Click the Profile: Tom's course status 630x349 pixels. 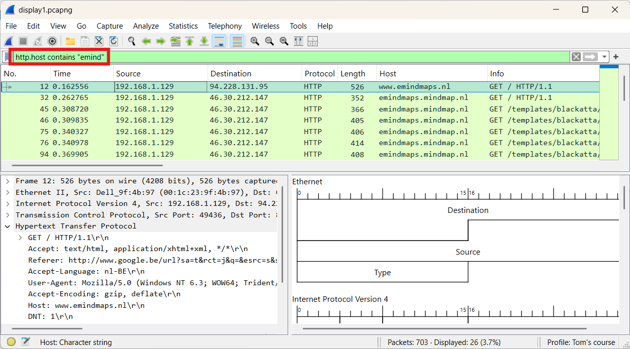tap(581, 342)
